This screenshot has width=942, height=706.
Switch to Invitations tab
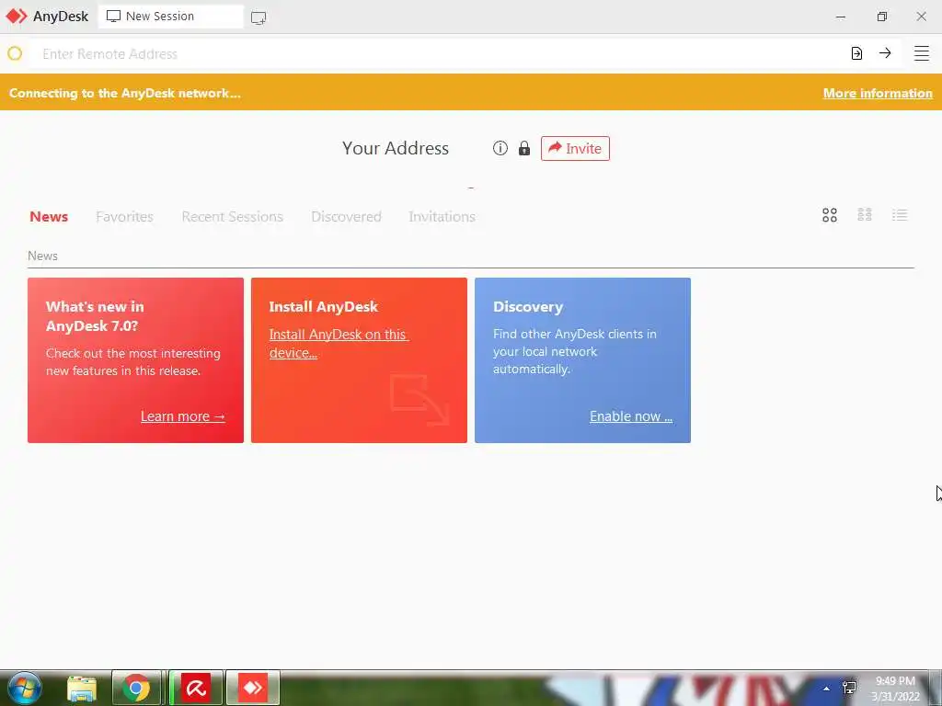(442, 217)
